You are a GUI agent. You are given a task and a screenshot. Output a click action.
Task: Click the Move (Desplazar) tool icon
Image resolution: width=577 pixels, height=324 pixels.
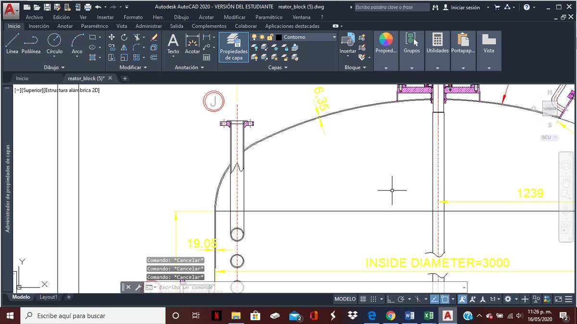pyautogui.click(x=112, y=37)
